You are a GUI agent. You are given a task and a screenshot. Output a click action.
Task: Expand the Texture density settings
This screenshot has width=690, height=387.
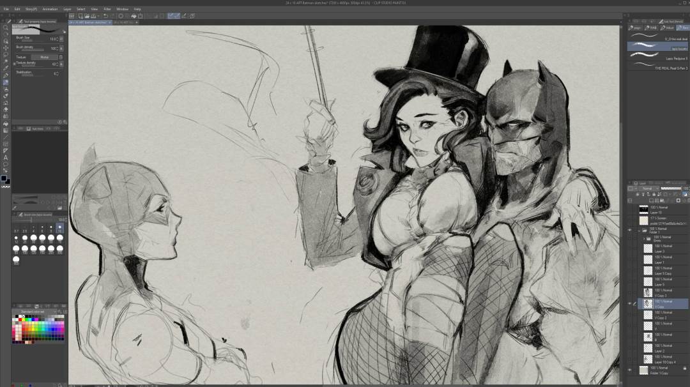pyautogui.click(x=15, y=64)
